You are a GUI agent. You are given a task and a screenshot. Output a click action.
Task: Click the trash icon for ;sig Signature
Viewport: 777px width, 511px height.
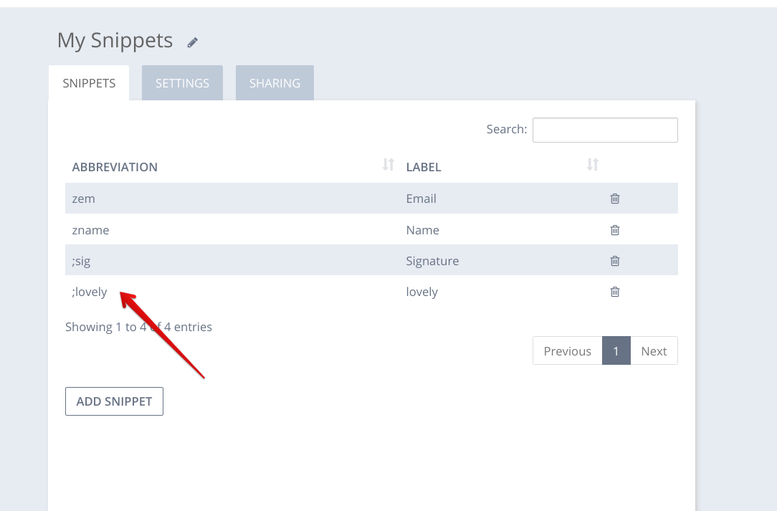tap(614, 261)
